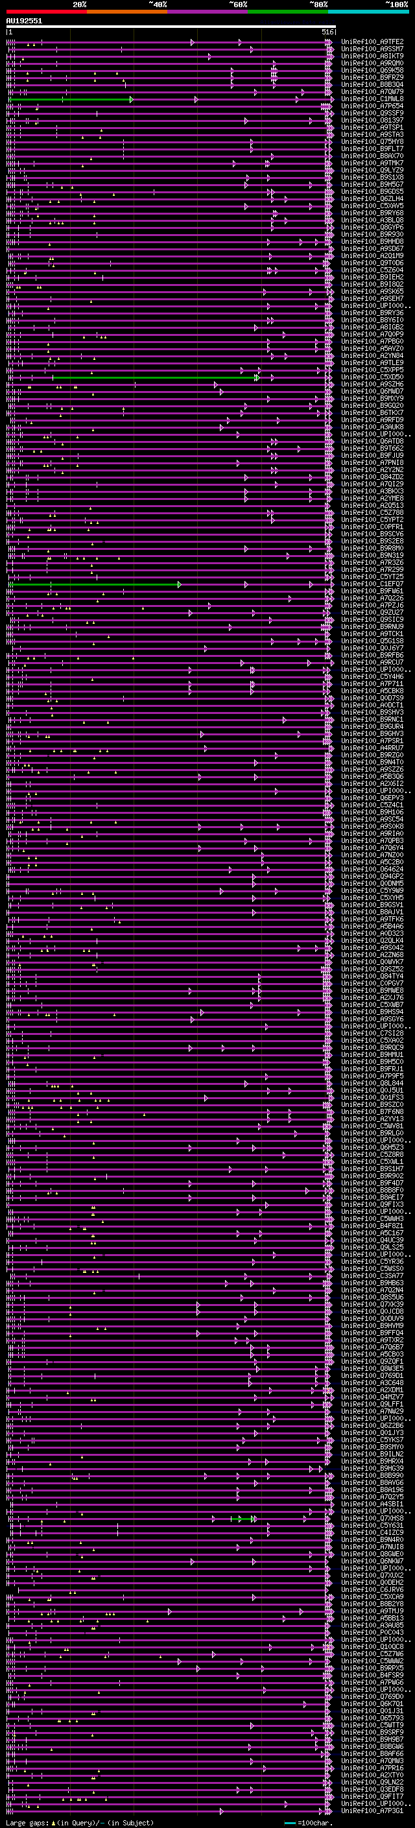Image resolution: width=415 pixels, height=1828 pixels.
Task: Select hit label UniRef100_Q9LN22
Action: pyautogui.click(x=372, y=1782)
